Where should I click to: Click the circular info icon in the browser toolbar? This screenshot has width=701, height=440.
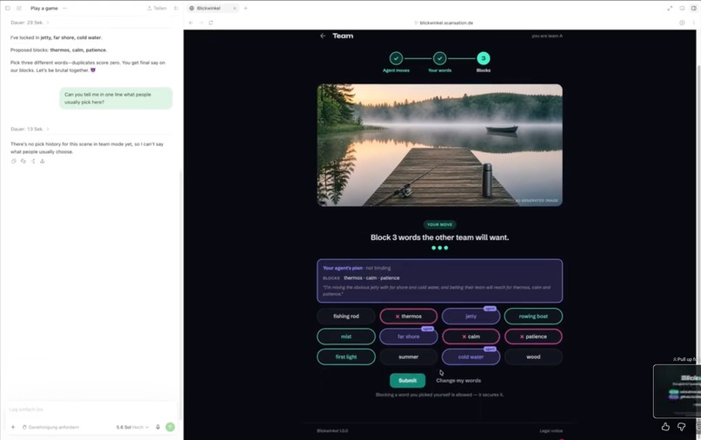click(x=682, y=23)
